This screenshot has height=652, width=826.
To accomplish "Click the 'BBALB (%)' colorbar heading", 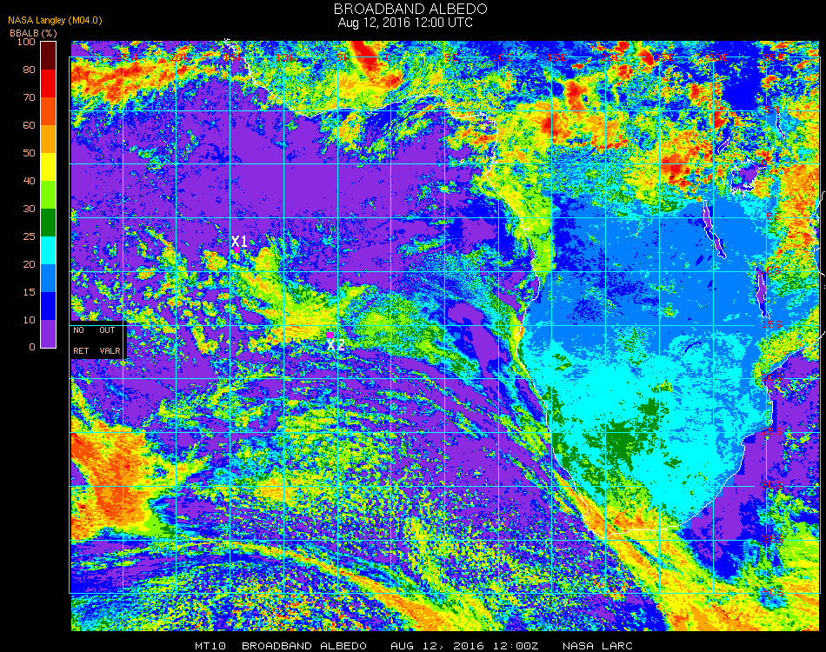I will point(33,33).
